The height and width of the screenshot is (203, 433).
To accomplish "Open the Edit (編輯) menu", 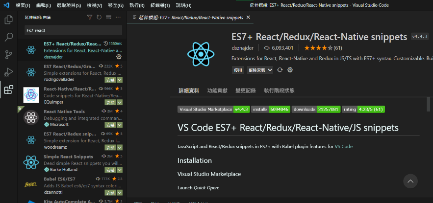I will (44, 5).
